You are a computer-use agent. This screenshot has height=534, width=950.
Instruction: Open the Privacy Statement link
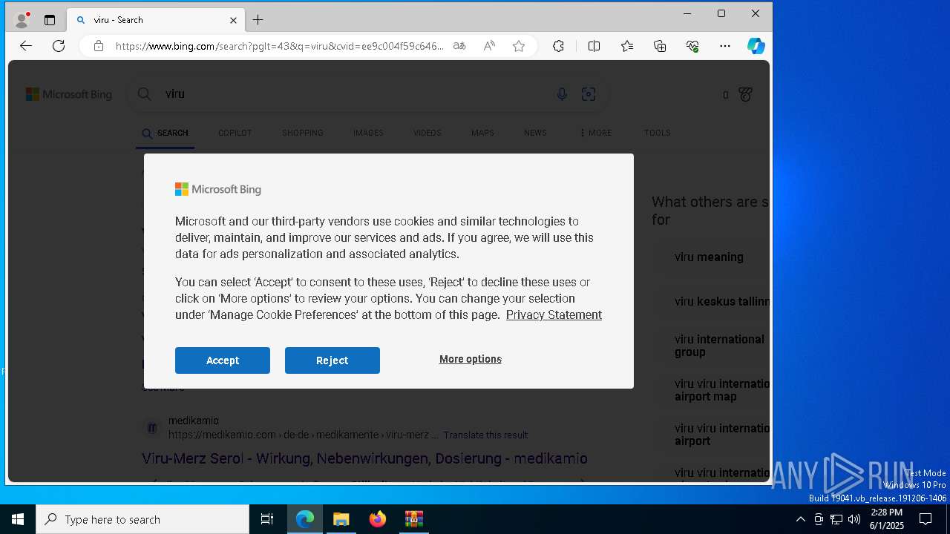click(554, 314)
